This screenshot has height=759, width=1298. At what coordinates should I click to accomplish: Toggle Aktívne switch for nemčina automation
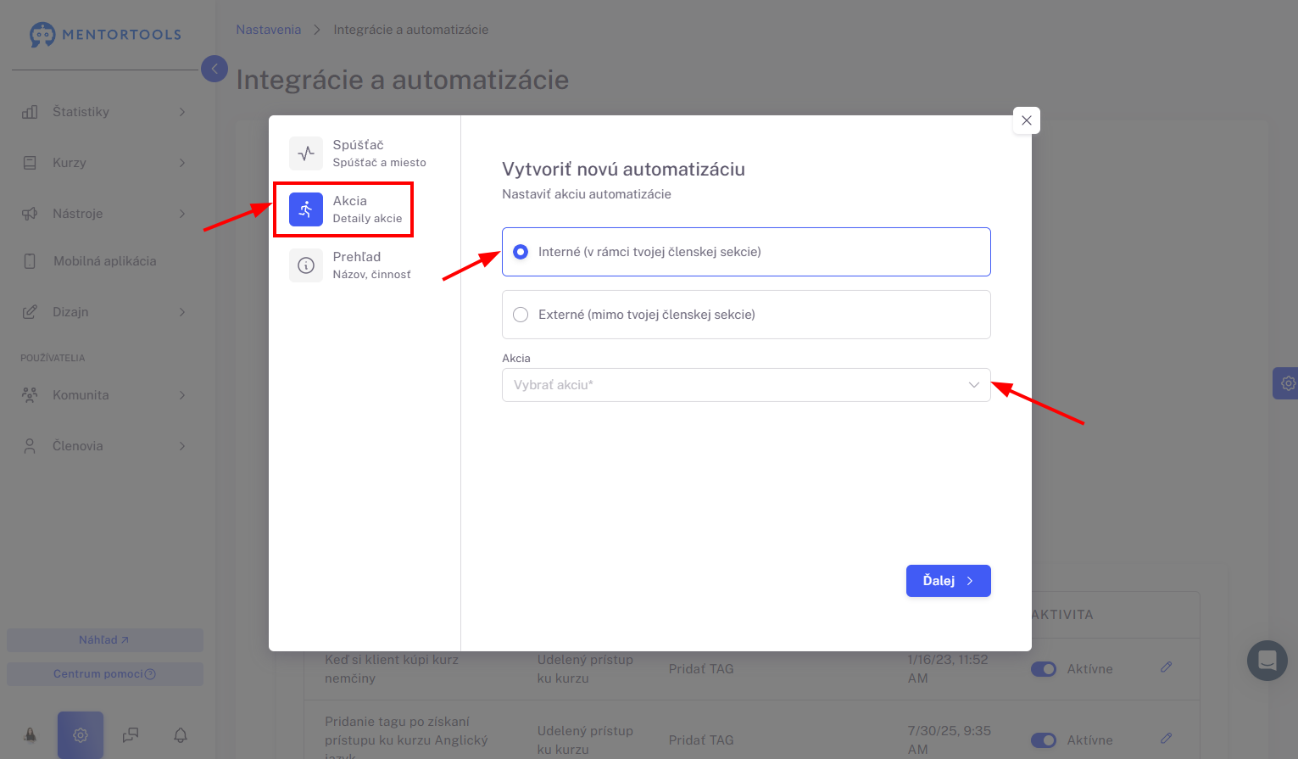coord(1044,669)
